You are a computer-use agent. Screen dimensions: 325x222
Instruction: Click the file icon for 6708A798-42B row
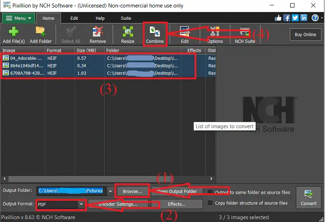(x=6, y=73)
